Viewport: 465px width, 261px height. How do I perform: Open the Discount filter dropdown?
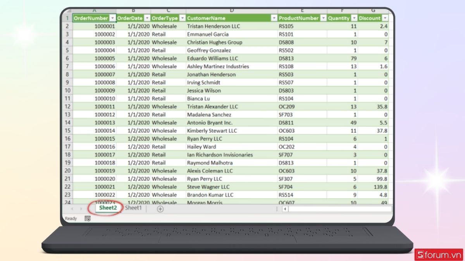point(385,18)
